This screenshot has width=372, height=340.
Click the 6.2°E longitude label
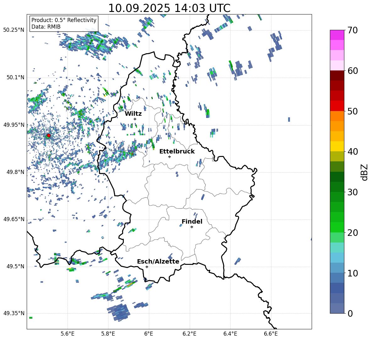tap(189, 334)
